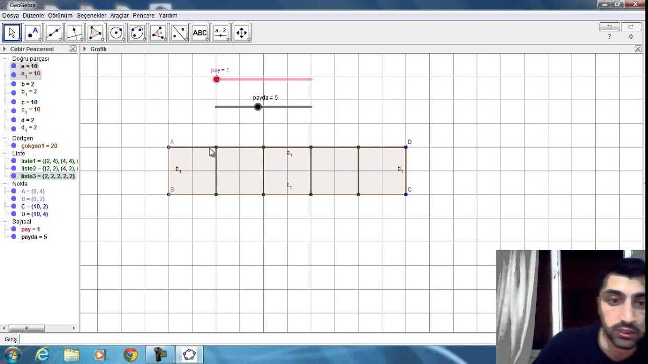Click the Undo button
Viewport: 648px width, 364px height.
[610, 27]
